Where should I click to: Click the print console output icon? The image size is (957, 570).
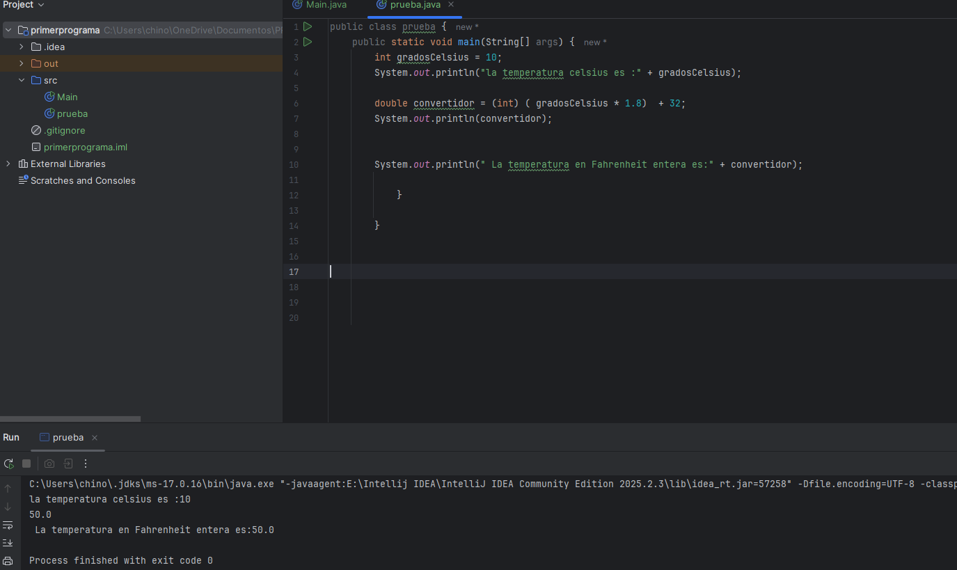(8, 561)
